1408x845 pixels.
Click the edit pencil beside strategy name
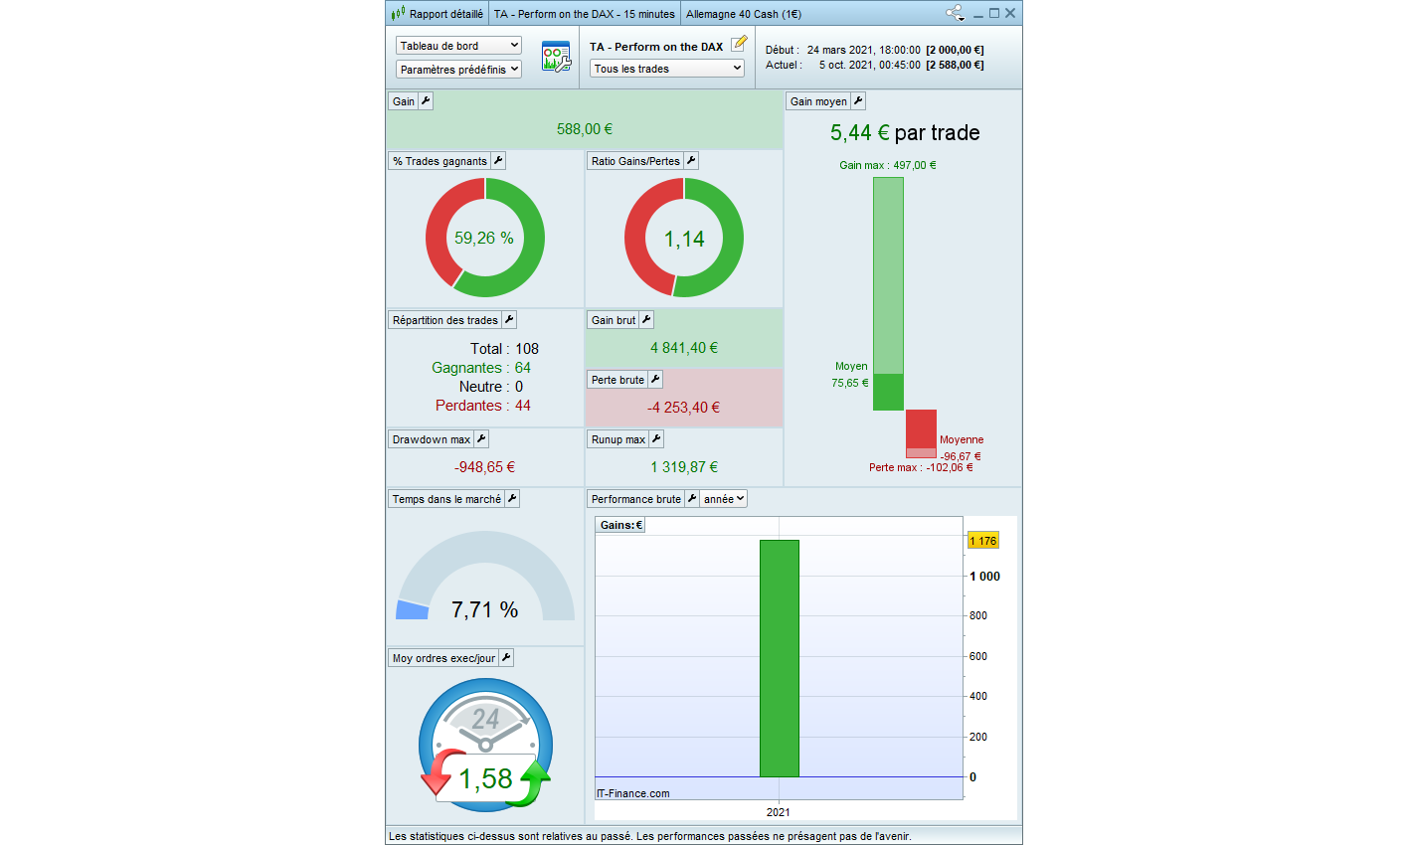[739, 44]
